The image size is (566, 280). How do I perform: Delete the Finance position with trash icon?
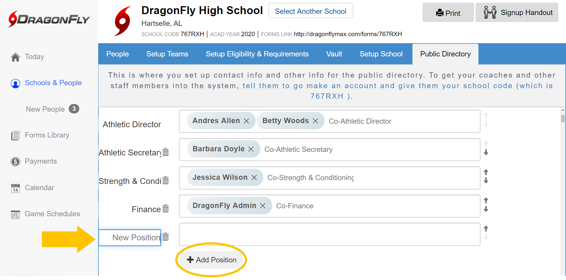coord(166,209)
